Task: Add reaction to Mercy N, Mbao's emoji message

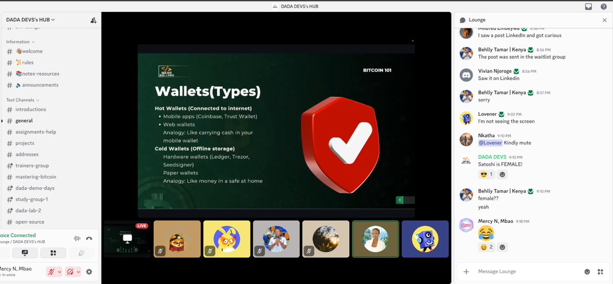Action: click(x=502, y=247)
